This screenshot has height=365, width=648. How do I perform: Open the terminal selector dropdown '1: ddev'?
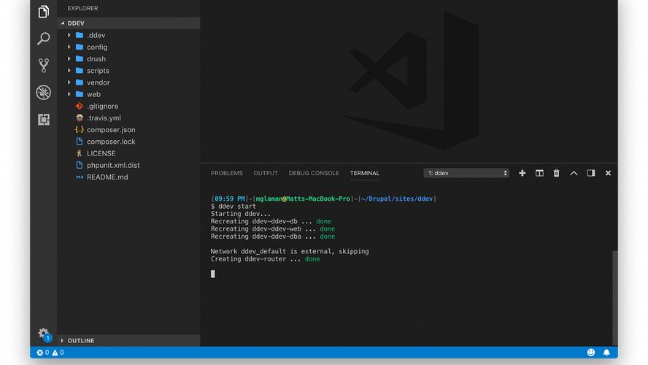click(x=466, y=173)
